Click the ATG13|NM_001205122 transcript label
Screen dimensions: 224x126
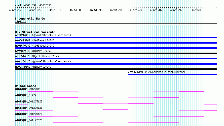(x=29, y=101)
